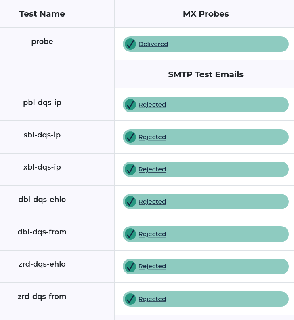
Task: Open the Rejected link for xbl-dqs-ip
Action: (152, 169)
